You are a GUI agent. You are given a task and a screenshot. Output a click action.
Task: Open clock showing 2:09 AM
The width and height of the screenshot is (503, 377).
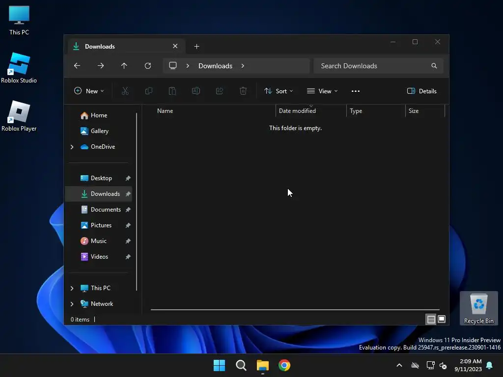468,365
